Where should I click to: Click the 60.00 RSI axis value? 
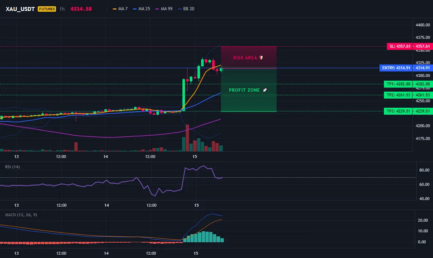click(425, 184)
